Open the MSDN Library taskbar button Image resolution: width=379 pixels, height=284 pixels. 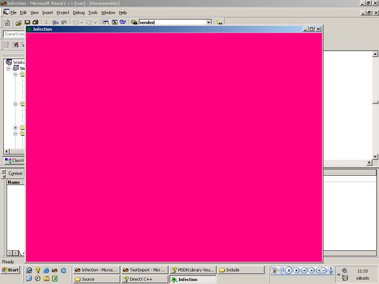pos(193,270)
